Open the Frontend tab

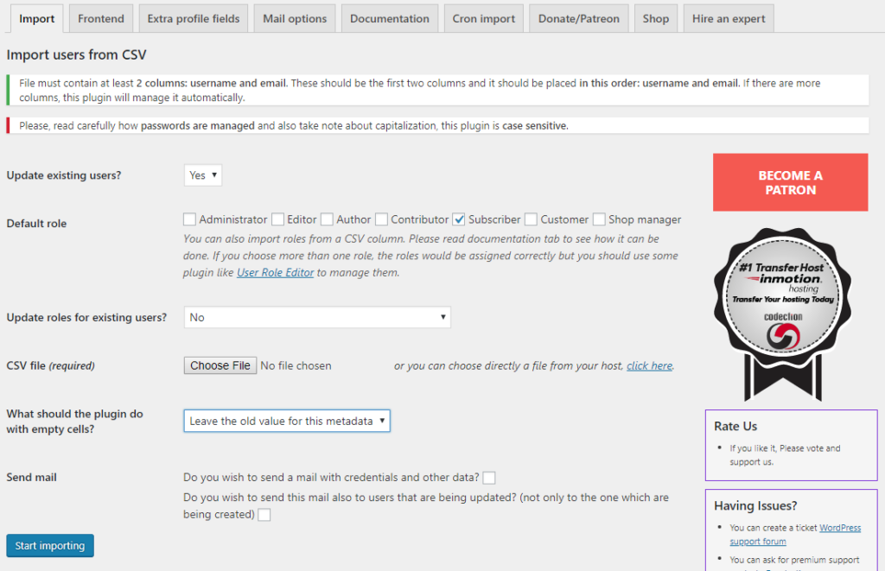(101, 19)
